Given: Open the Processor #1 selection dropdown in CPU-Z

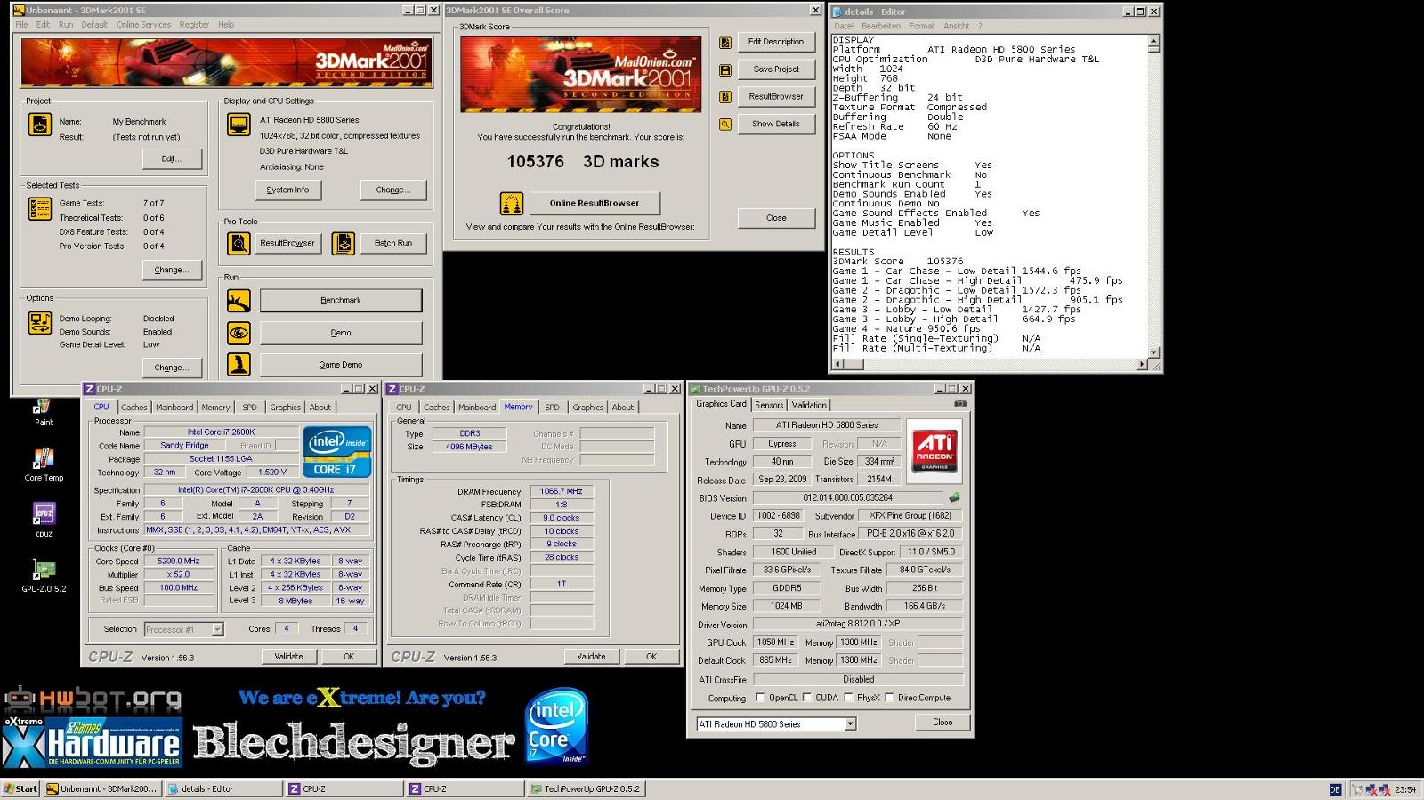Looking at the screenshot, I should coord(217,629).
